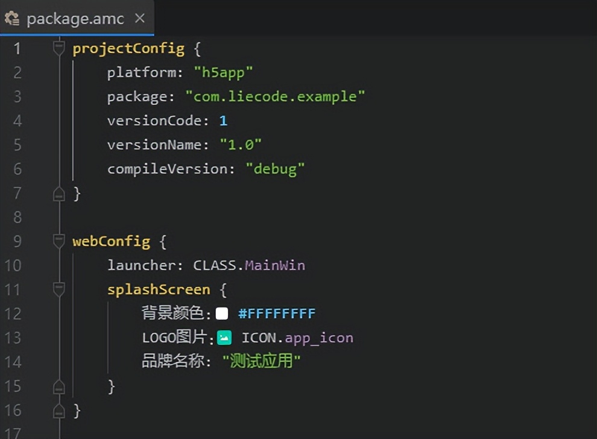Click line number 1 in gutter
This screenshot has height=439, width=597.
pos(17,48)
